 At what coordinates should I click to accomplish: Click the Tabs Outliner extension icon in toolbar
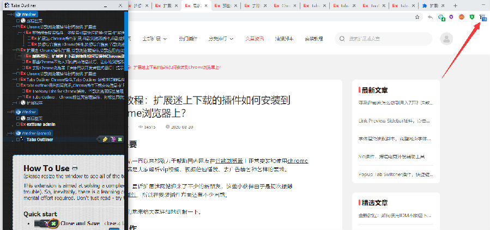tap(482, 17)
